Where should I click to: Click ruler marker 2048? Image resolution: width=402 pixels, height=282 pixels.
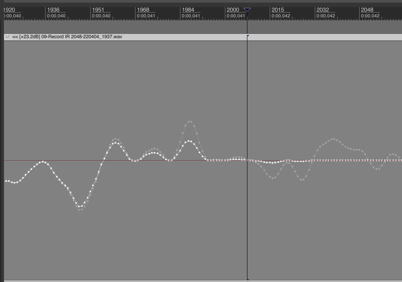(x=367, y=10)
